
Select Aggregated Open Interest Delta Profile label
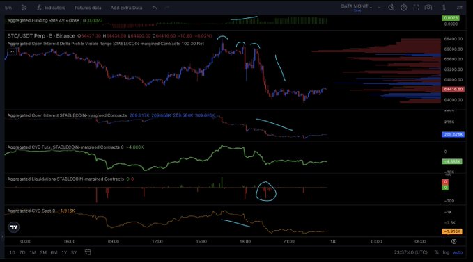click(106, 44)
